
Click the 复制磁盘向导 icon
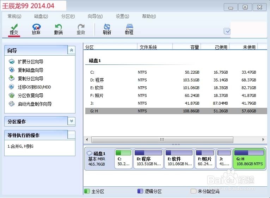click(12, 70)
